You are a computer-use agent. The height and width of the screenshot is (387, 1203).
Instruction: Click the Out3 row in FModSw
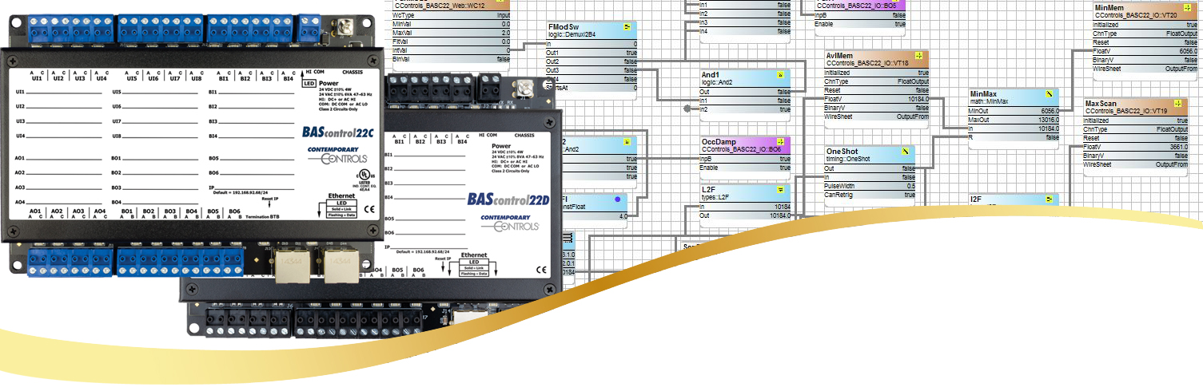[x=592, y=70]
